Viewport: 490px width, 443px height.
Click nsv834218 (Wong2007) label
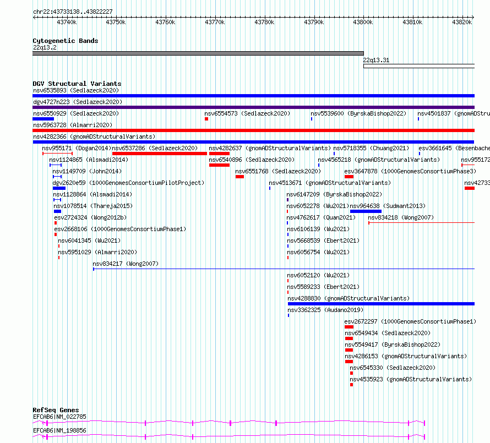pyautogui.click(x=401, y=218)
